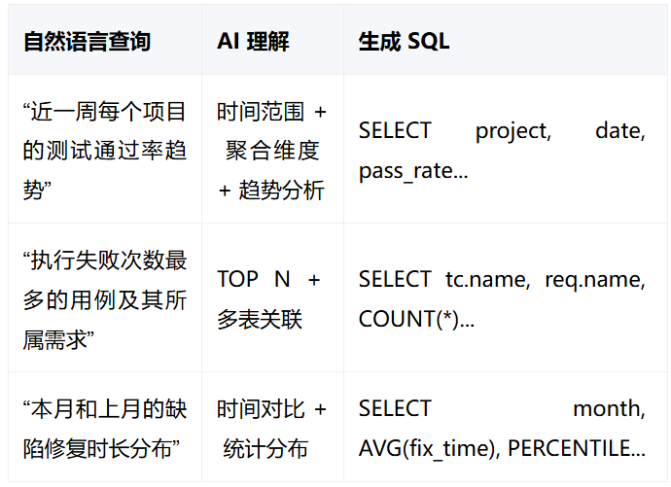Click the TOP N + 多表关联 cell
This screenshot has height=487, width=671.
[272, 298]
